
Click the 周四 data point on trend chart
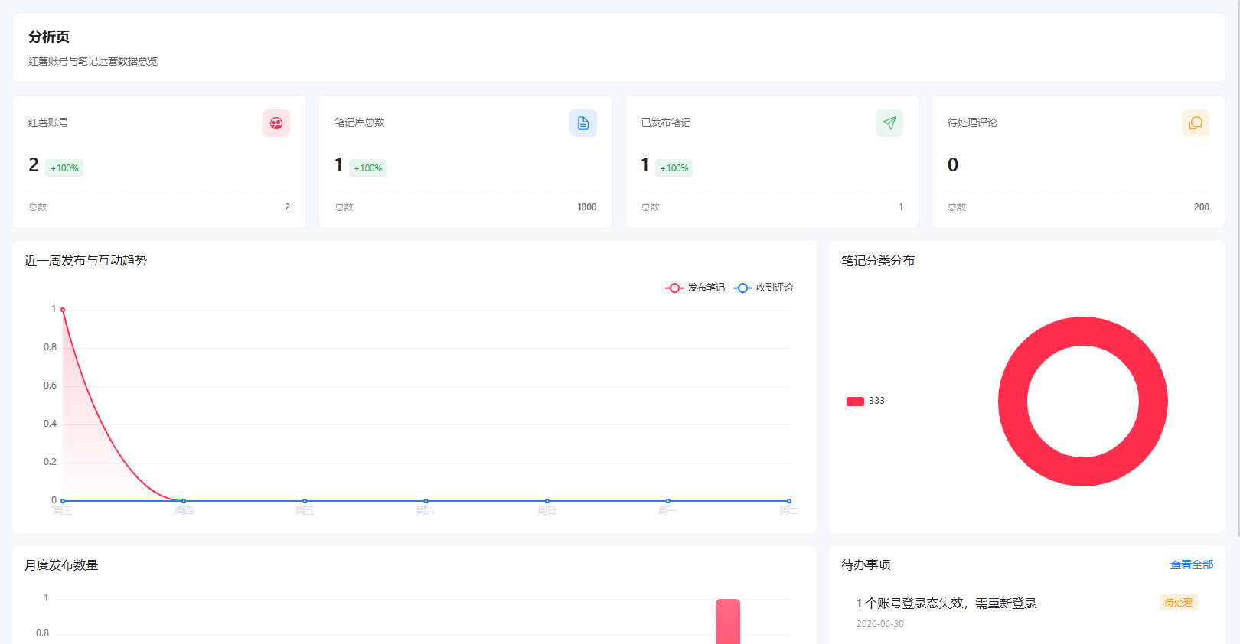(x=184, y=501)
